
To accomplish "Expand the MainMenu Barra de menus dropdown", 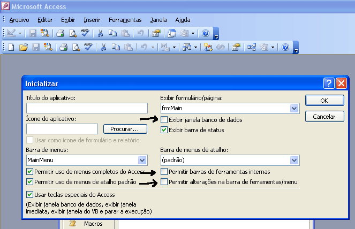I will pyautogui.click(x=142, y=161).
